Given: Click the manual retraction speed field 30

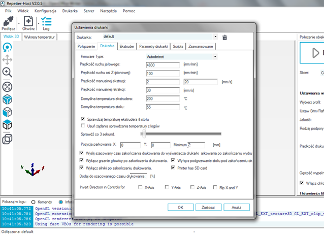Looking at the screenshot, I should [163, 90].
